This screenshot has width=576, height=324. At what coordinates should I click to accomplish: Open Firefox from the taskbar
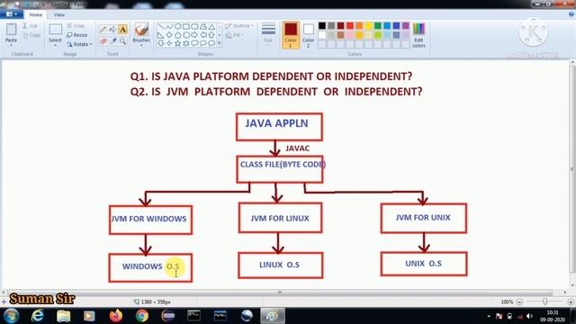pos(116,316)
